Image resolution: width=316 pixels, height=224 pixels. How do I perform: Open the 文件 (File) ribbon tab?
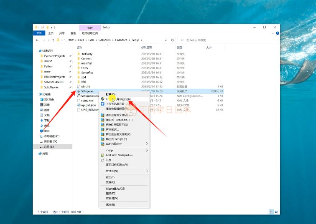(39, 33)
